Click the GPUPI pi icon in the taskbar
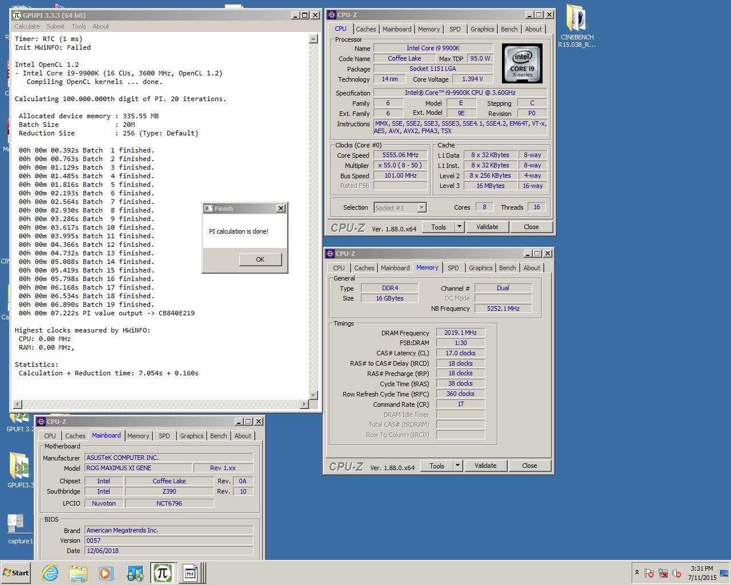Viewport: 731px width, 585px height. click(x=163, y=573)
